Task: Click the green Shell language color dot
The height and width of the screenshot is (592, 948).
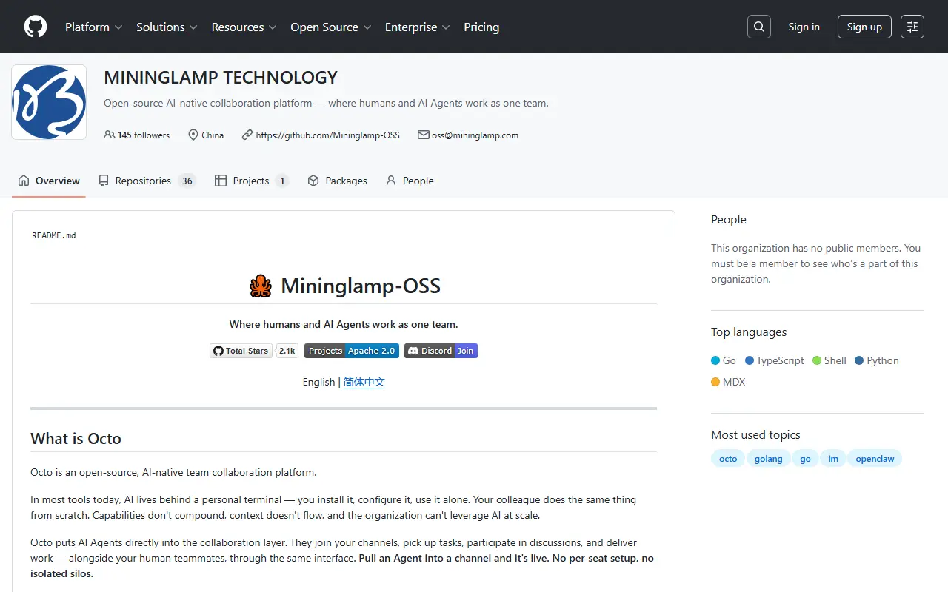Action: coord(817,360)
